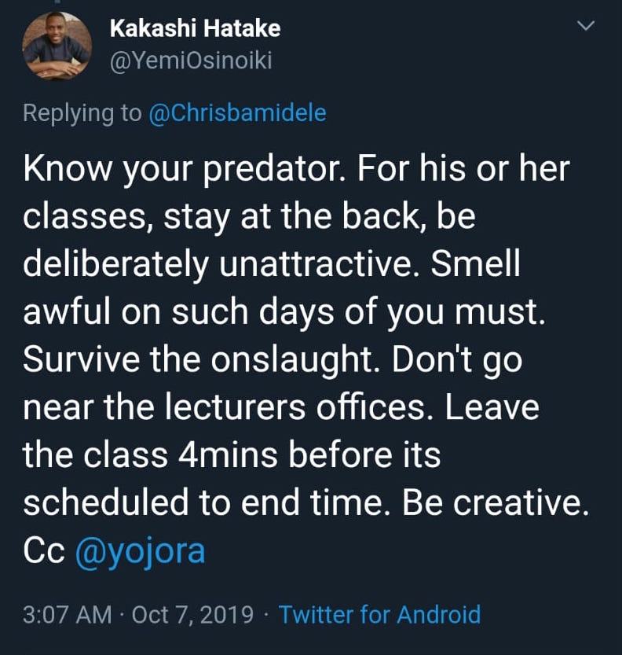Click the word '4mins' in the tweet
622x655 pixels.
227,455
